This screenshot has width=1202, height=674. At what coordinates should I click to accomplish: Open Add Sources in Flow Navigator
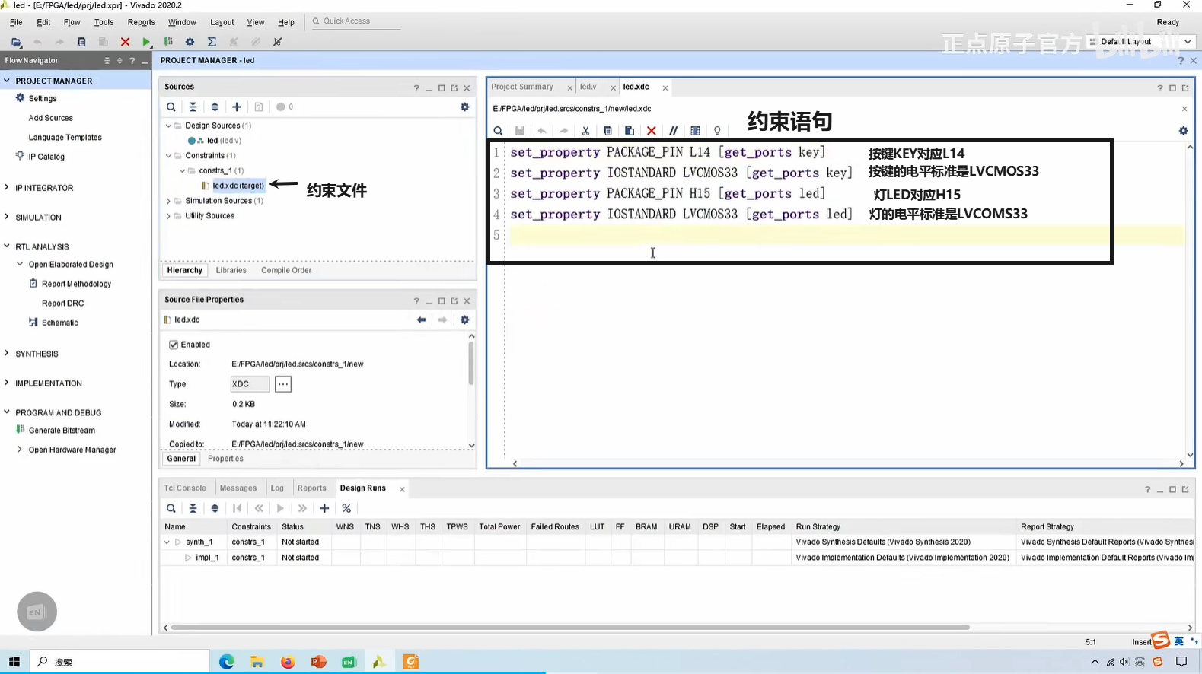51,118
